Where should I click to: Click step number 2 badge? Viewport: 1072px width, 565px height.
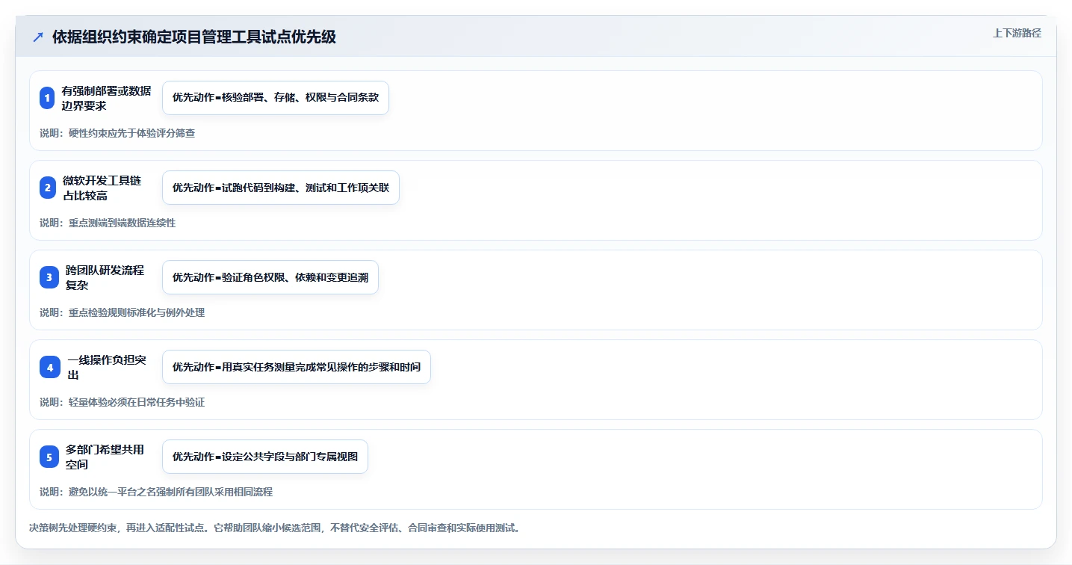48,188
